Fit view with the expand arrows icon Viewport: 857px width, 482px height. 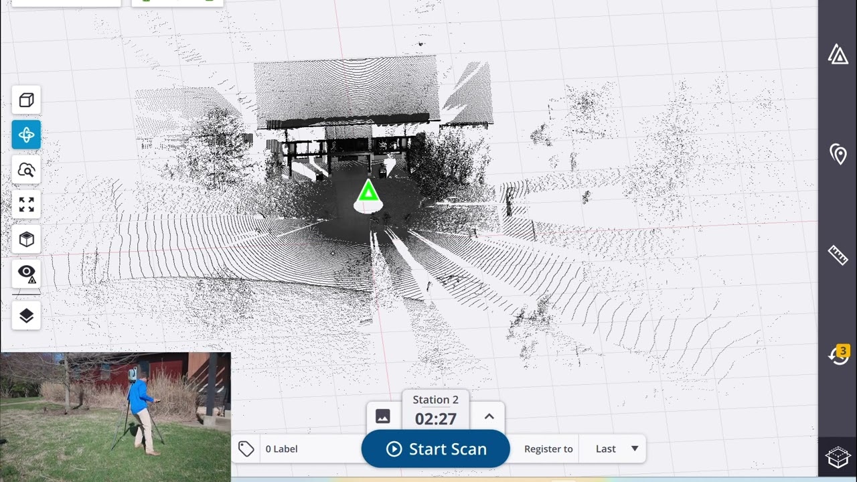coord(26,205)
